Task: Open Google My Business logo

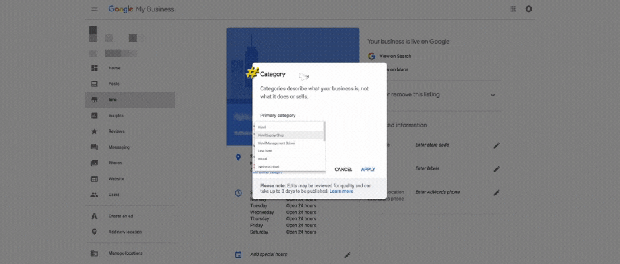Action: coord(141,9)
